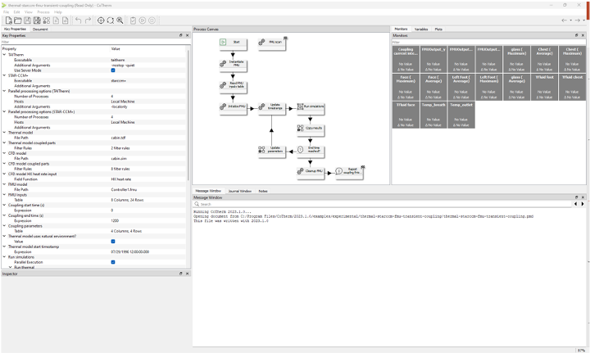Click the Temp_breath monitor tile

[x=433, y=115]
